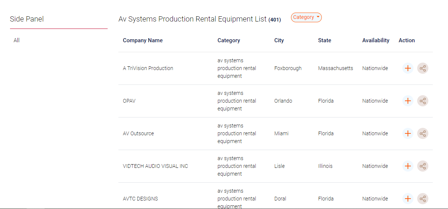448x209 pixels.
Task: Add OPAV using the plus icon
Action: 408,101
